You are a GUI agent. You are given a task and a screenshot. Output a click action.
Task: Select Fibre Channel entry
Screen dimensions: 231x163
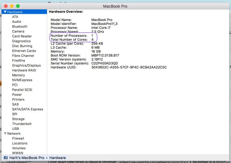point(23,56)
